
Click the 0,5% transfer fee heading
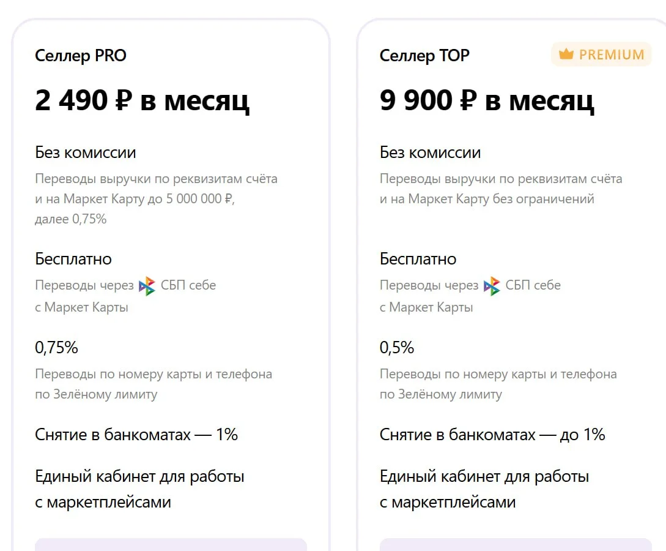click(397, 348)
